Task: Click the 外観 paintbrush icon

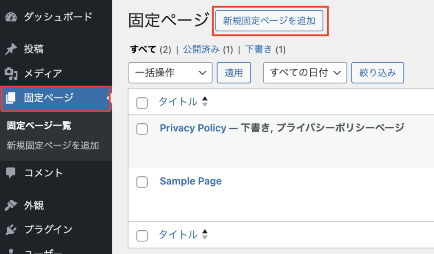Action: [11, 206]
